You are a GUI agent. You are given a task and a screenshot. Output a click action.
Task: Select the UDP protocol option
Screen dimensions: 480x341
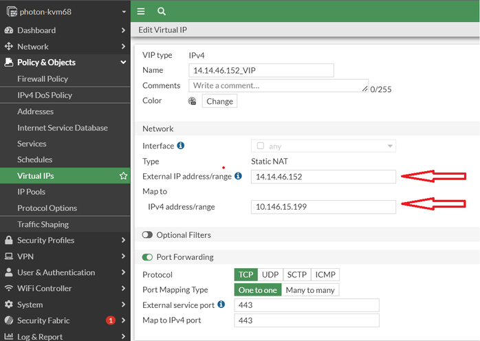[270, 275]
